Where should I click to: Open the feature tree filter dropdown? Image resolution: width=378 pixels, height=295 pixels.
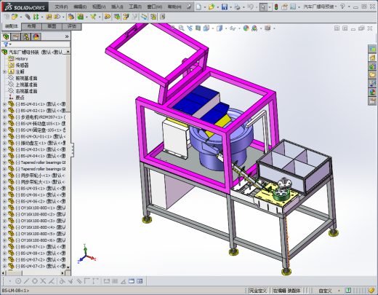pyautogui.click(x=7, y=44)
